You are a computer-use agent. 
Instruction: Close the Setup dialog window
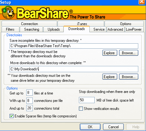[142, 2]
